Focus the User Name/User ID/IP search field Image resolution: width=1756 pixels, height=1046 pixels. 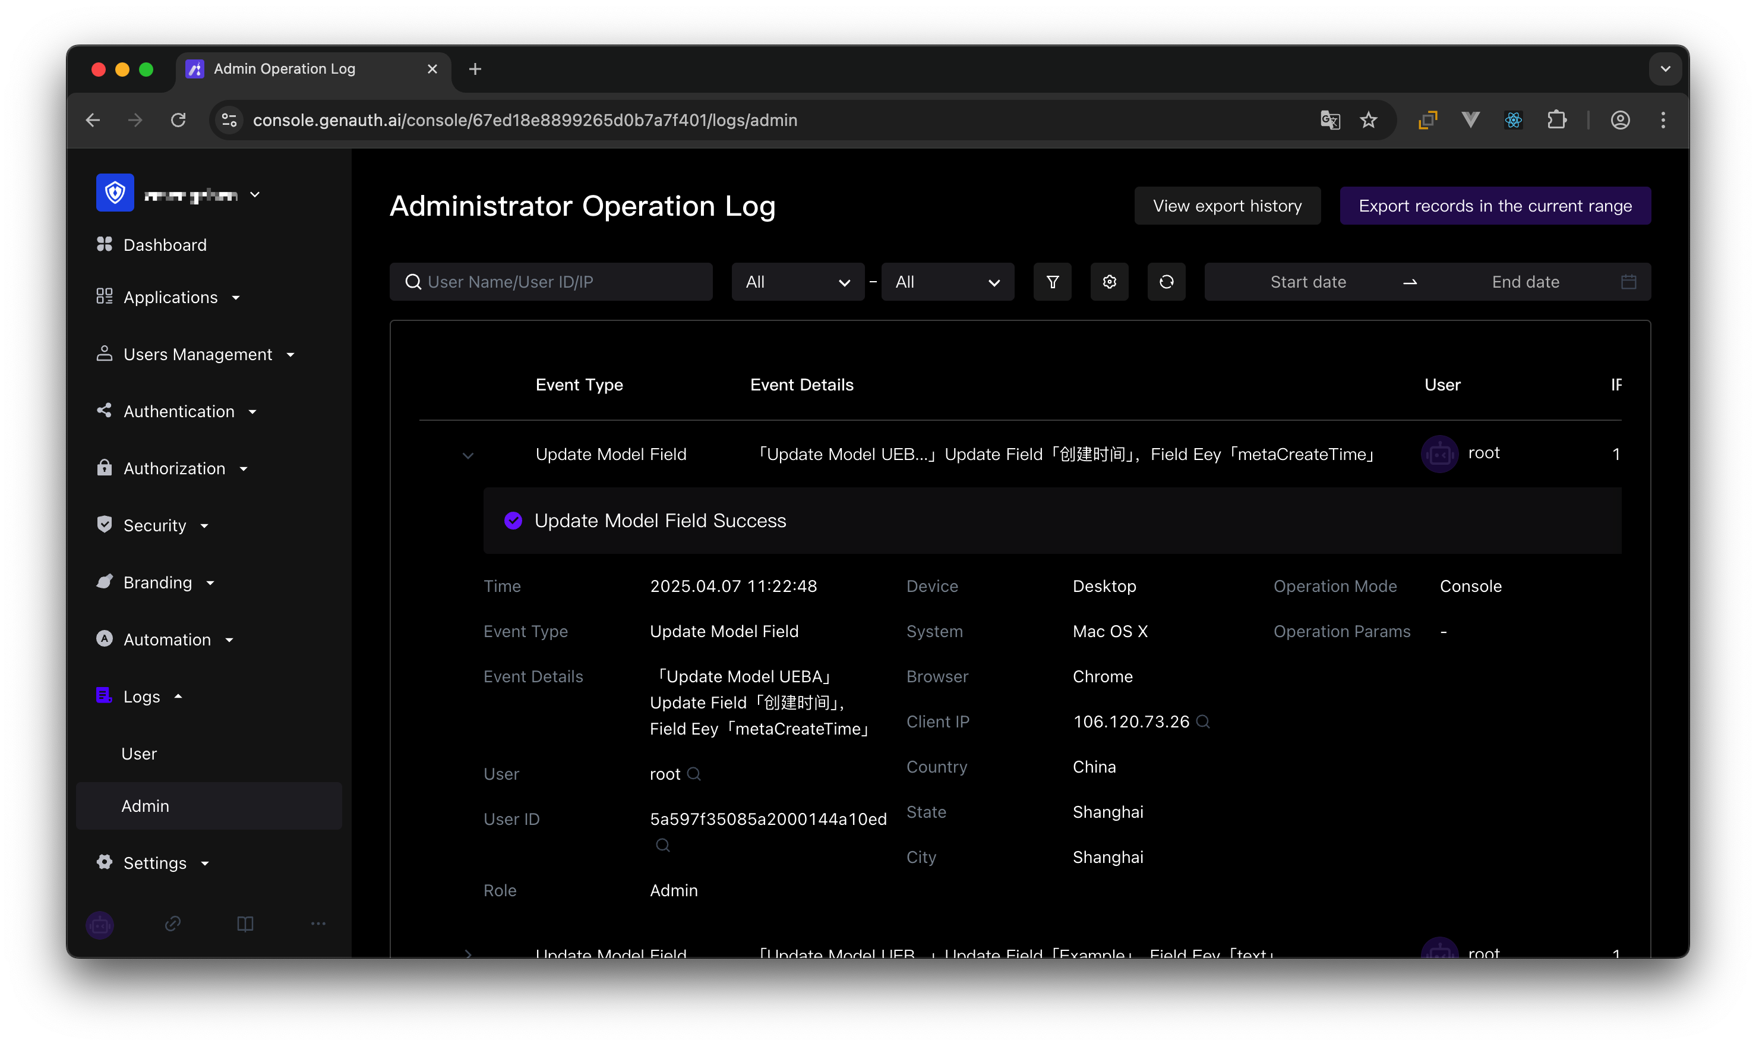pos(551,282)
